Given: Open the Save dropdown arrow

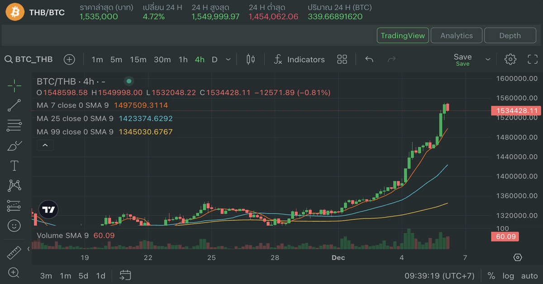Looking at the screenshot, I should tap(488, 59).
